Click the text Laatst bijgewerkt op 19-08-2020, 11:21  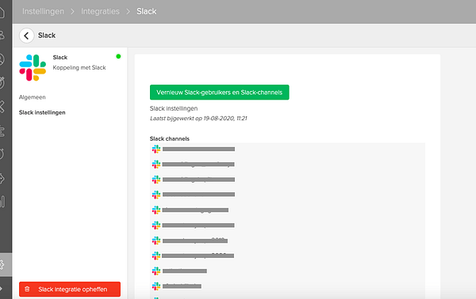pos(198,119)
